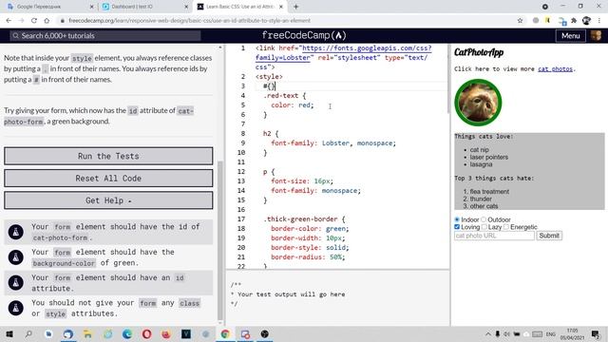Expand the Get Help dropdown
Screen dimensions: 608x342
tap(108, 200)
